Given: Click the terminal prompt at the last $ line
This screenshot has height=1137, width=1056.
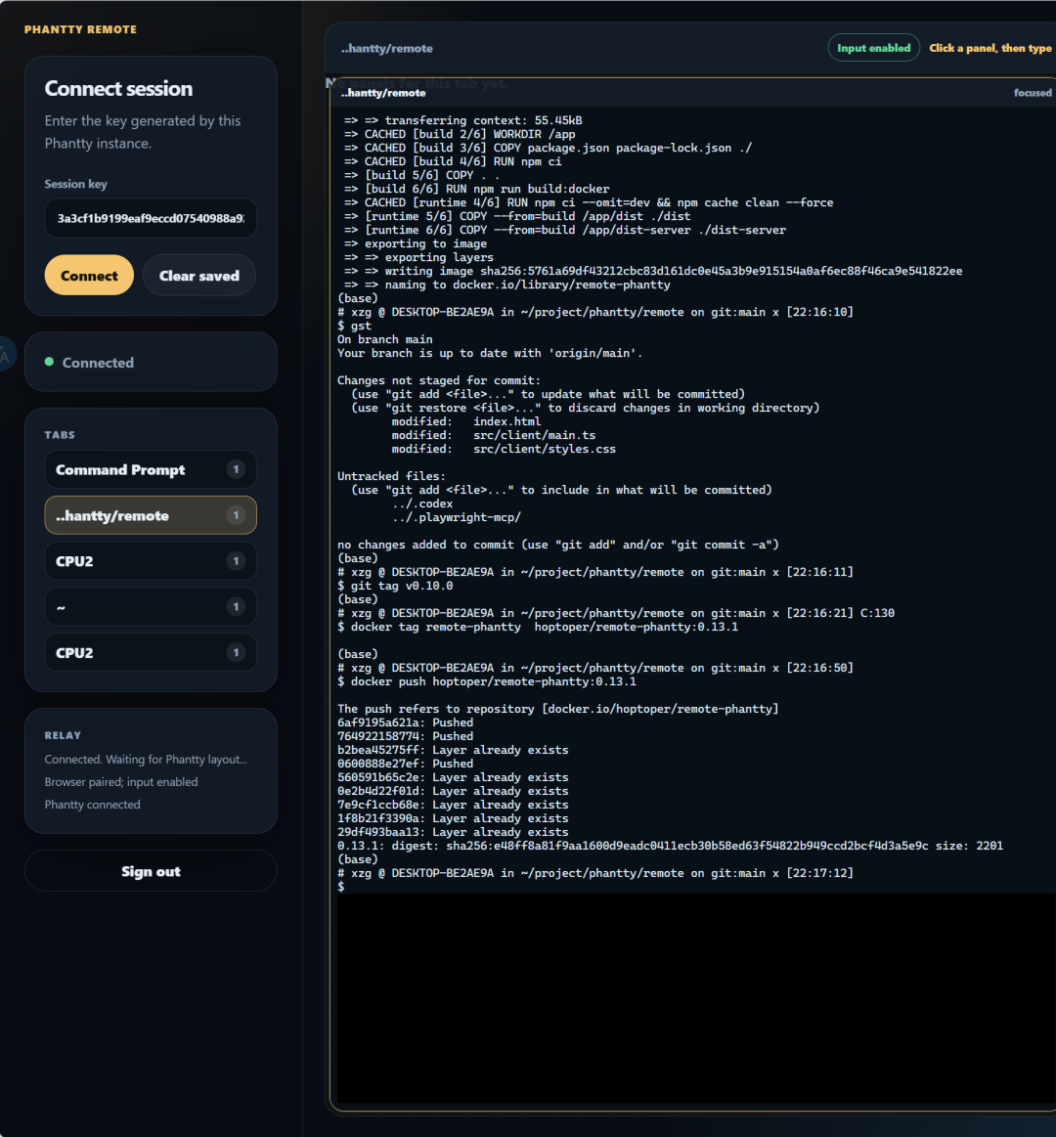Looking at the screenshot, I should (341, 887).
